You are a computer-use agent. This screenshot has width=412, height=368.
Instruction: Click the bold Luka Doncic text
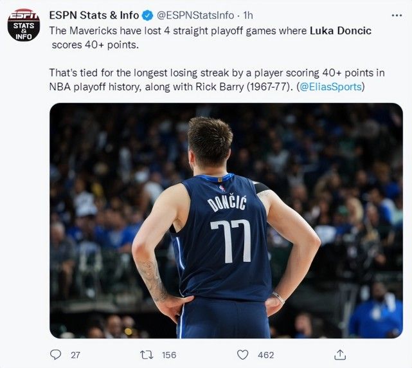click(x=341, y=31)
